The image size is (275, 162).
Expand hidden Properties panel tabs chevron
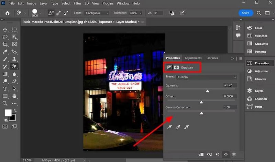click(x=232, y=58)
